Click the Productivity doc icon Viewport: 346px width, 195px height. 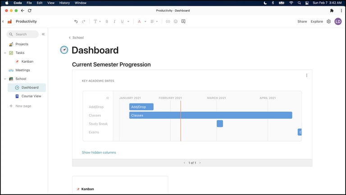point(9,22)
